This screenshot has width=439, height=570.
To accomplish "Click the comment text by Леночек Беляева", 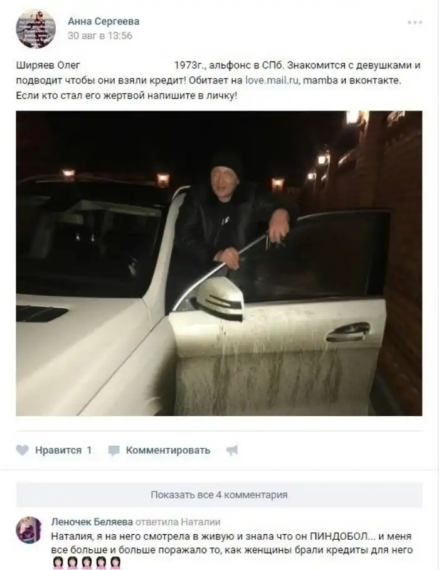I will [232, 543].
